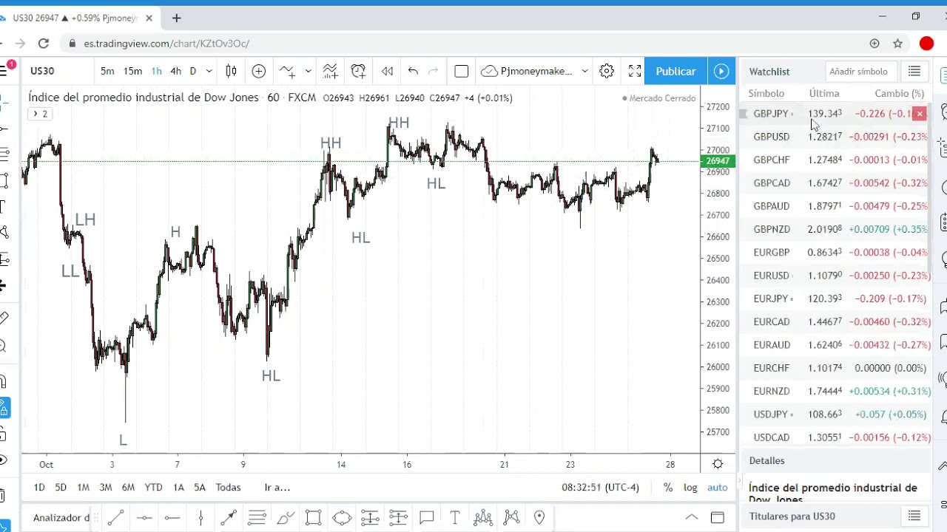Viewport: 947px width, 532px height.
Task: Open the financial metrics and templates icon
Action: (330, 71)
